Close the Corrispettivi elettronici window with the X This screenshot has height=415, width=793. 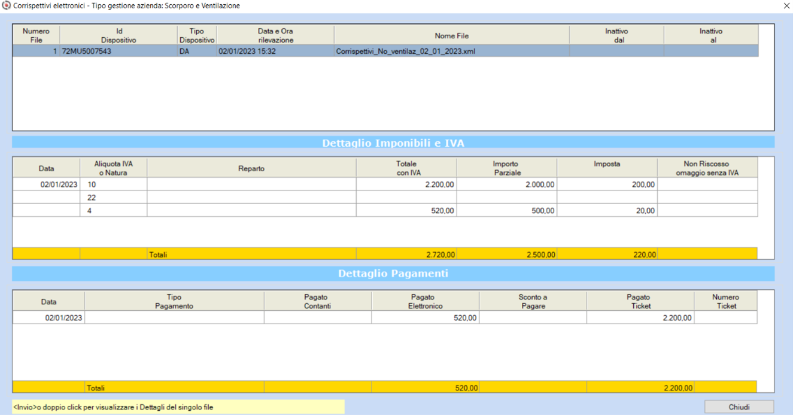coord(786,6)
